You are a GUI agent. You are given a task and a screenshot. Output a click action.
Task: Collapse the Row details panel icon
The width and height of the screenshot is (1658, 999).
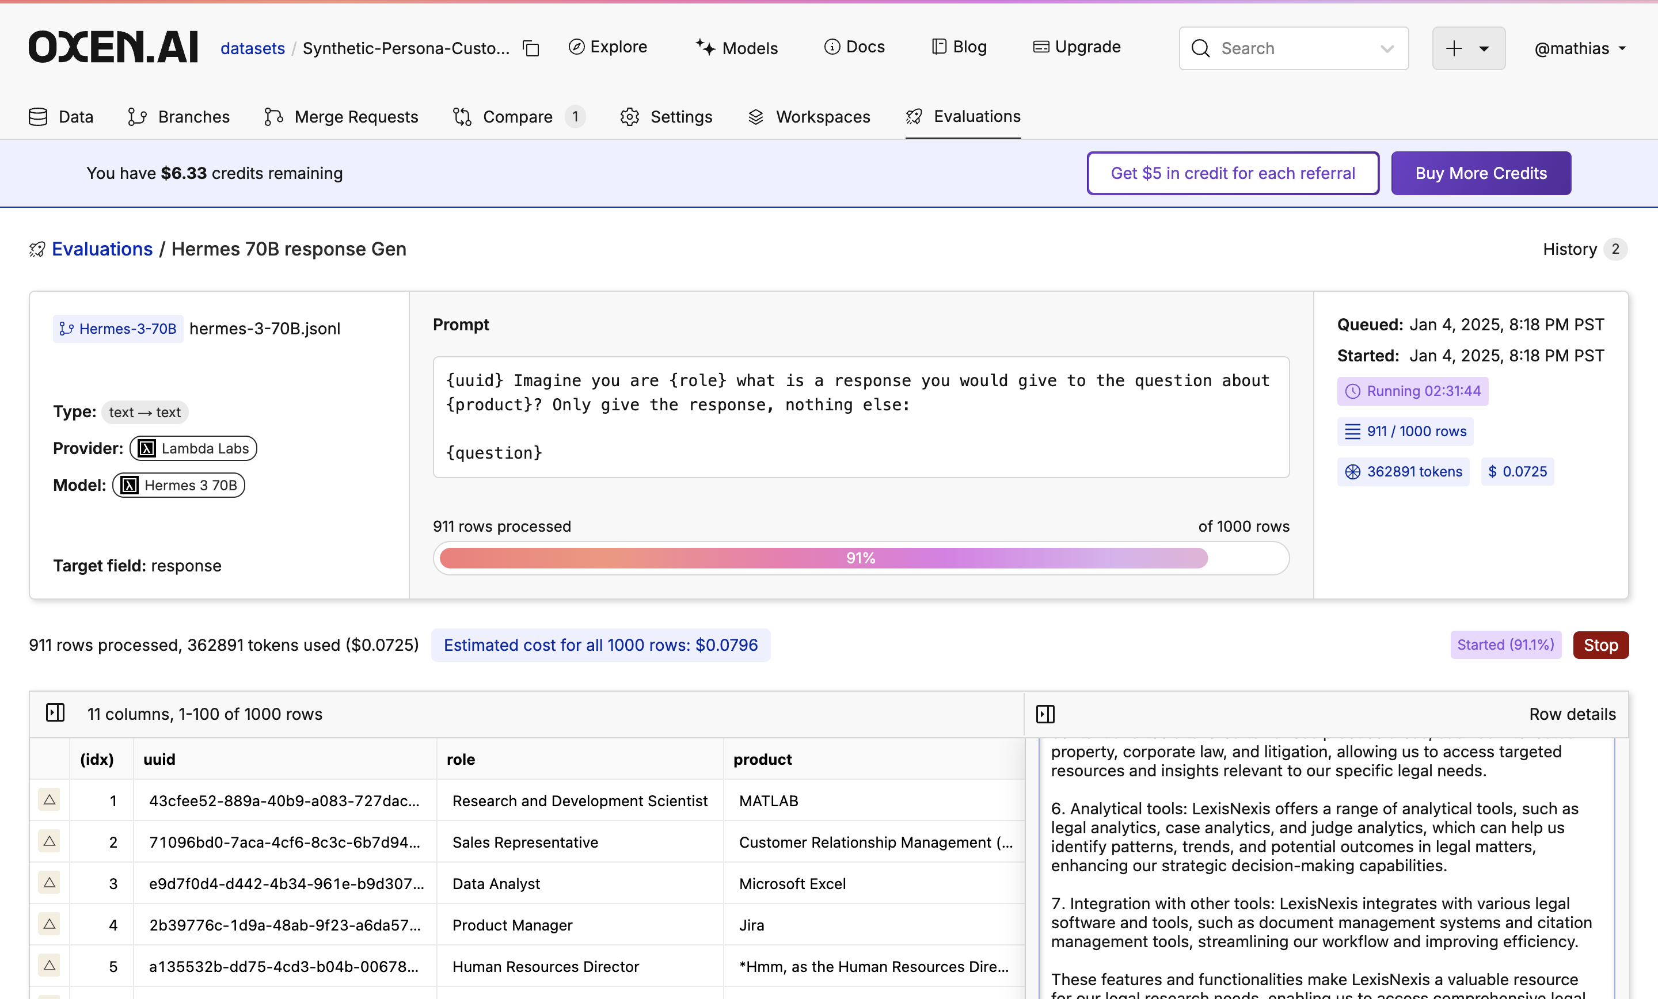point(1045,714)
